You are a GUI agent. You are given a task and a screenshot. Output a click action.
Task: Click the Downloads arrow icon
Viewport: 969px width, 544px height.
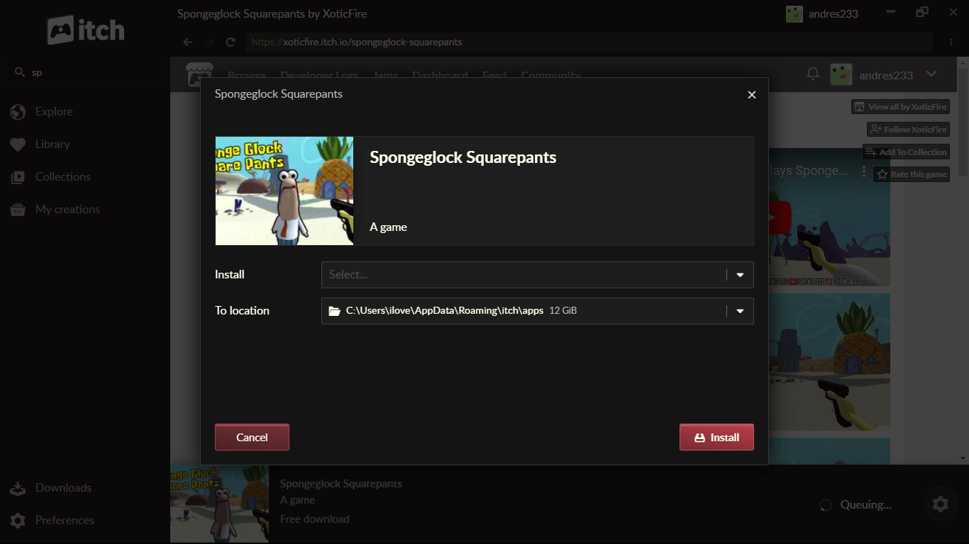click(18, 488)
